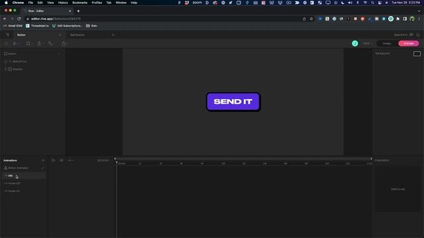Click the address bar URL
The width and height of the screenshot is (424, 238).
point(56,19)
